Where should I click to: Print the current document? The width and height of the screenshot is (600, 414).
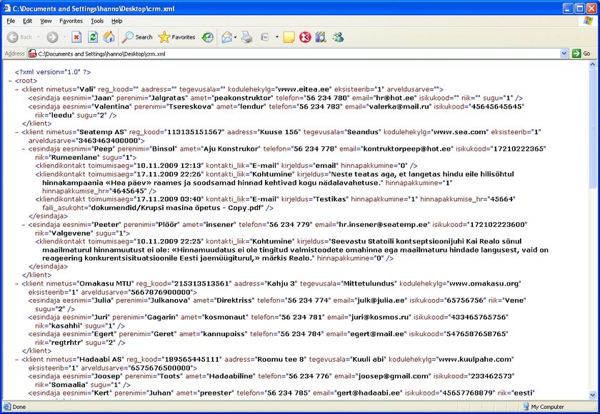click(247, 37)
